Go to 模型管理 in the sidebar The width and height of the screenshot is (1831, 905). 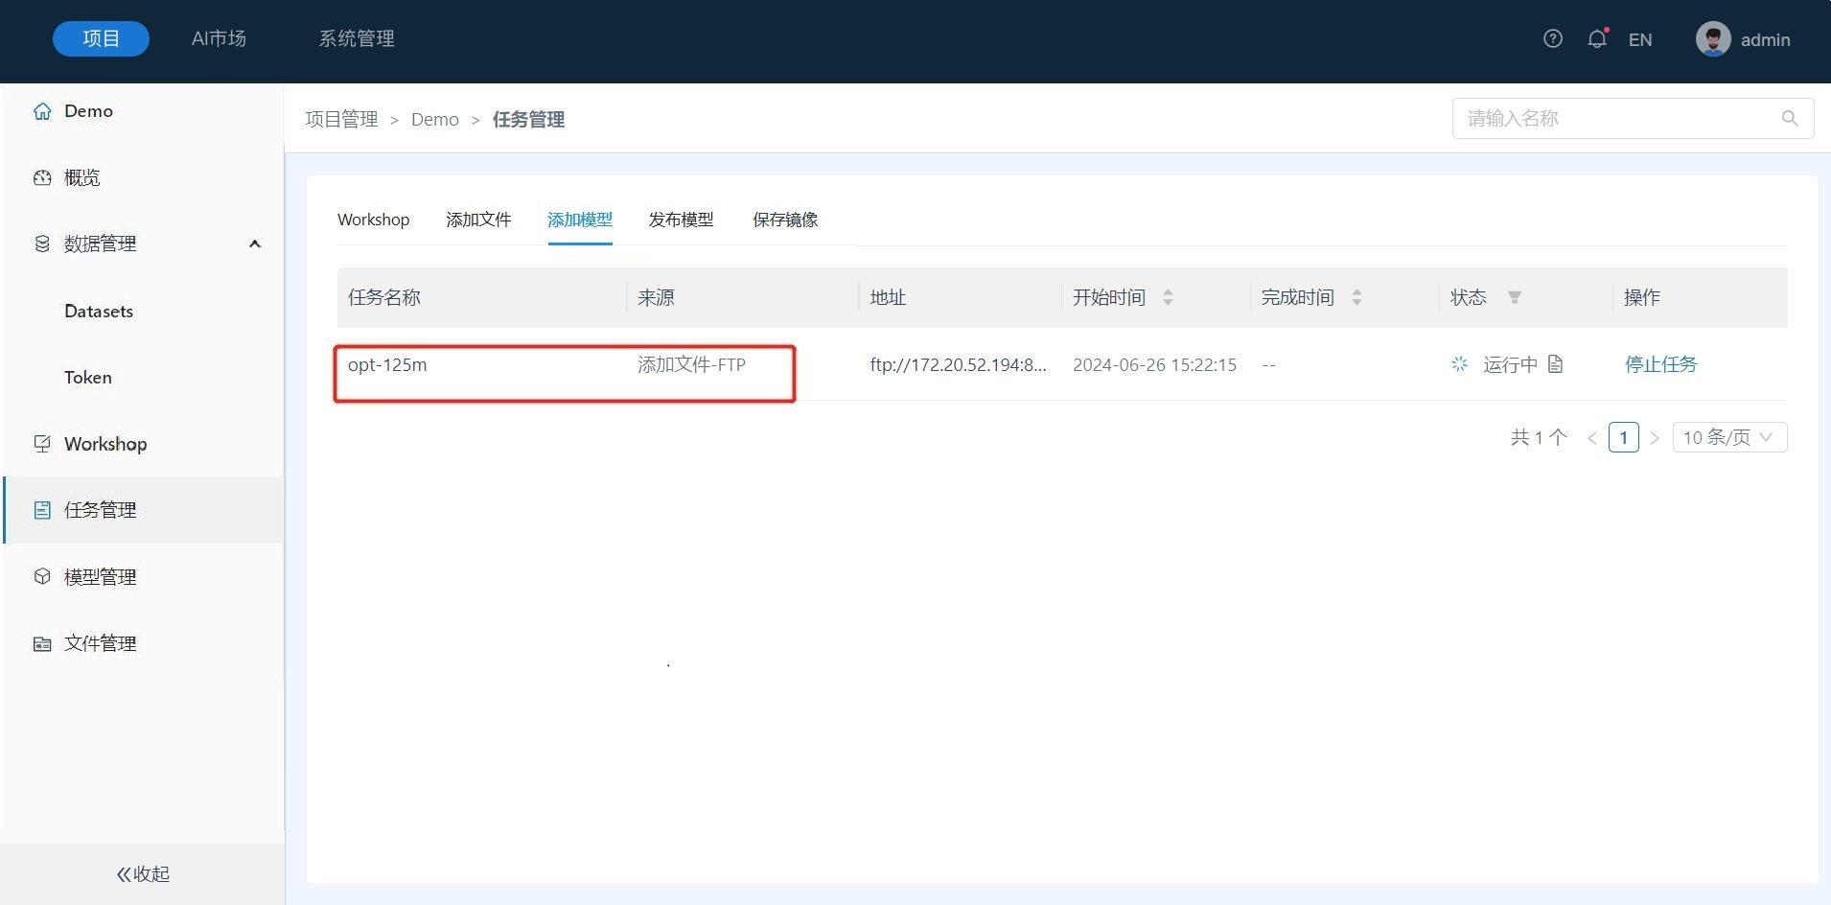100,577
